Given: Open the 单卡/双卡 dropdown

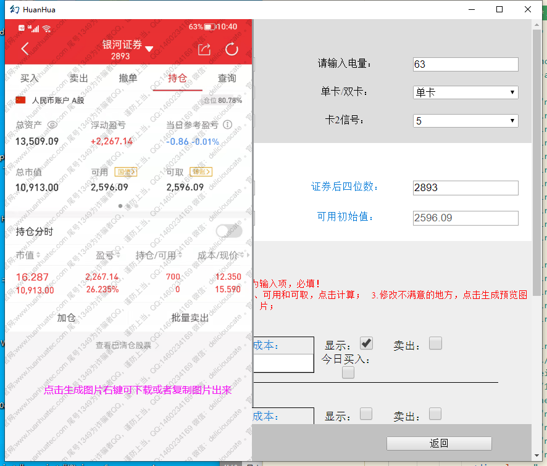Looking at the screenshot, I should click(465, 92).
